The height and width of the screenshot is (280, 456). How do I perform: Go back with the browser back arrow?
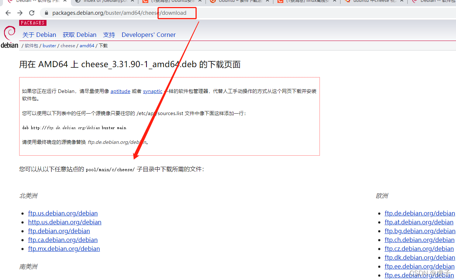click(x=8, y=13)
